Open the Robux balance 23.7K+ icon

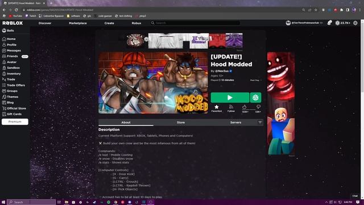click(x=337, y=23)
